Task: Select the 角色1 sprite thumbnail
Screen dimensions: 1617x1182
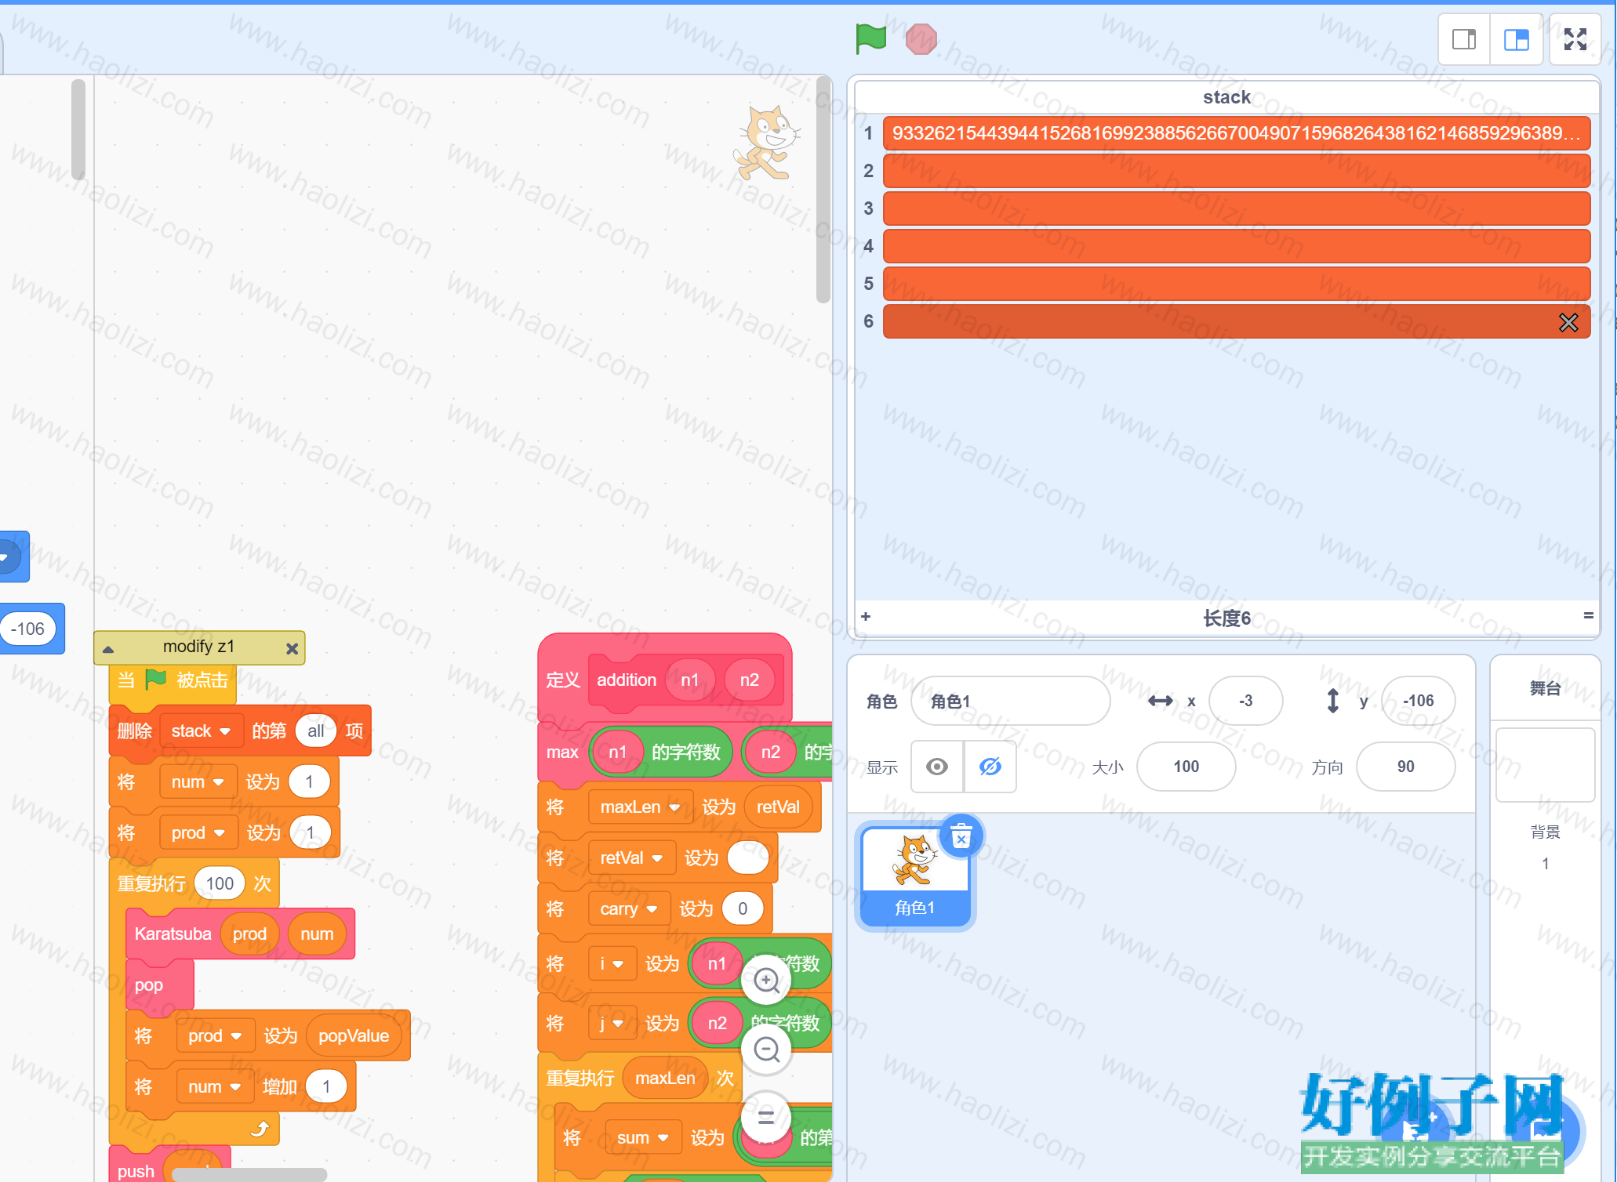Action: 914,876
